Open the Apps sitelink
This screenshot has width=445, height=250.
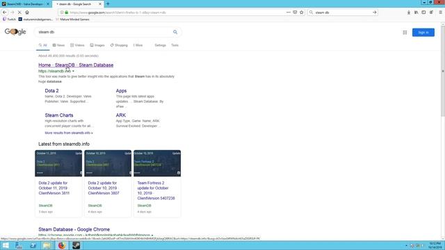121,91
